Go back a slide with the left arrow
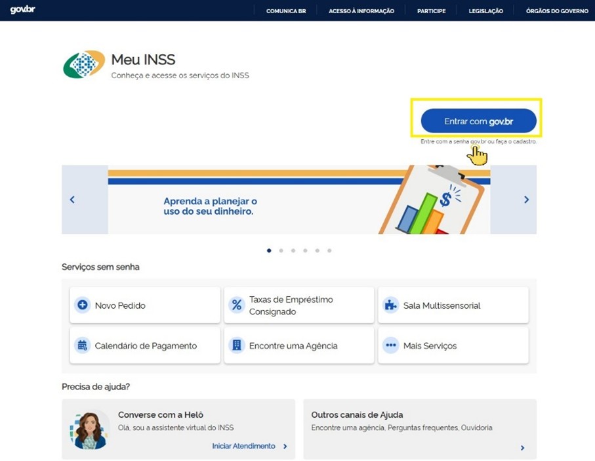Screen dimensions: 595x461 tap(72, 199)
